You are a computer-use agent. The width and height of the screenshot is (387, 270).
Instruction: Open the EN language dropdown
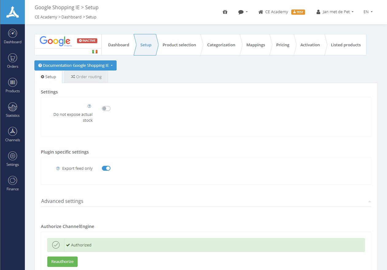(x=368, y=12)
